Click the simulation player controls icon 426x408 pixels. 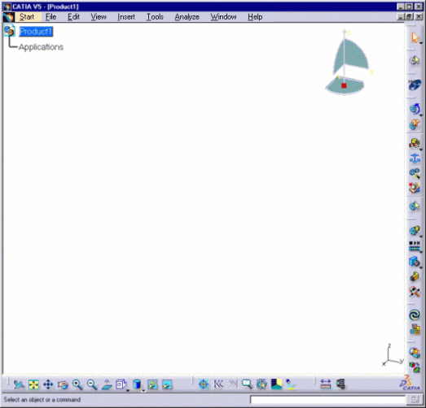click(415, 246)
